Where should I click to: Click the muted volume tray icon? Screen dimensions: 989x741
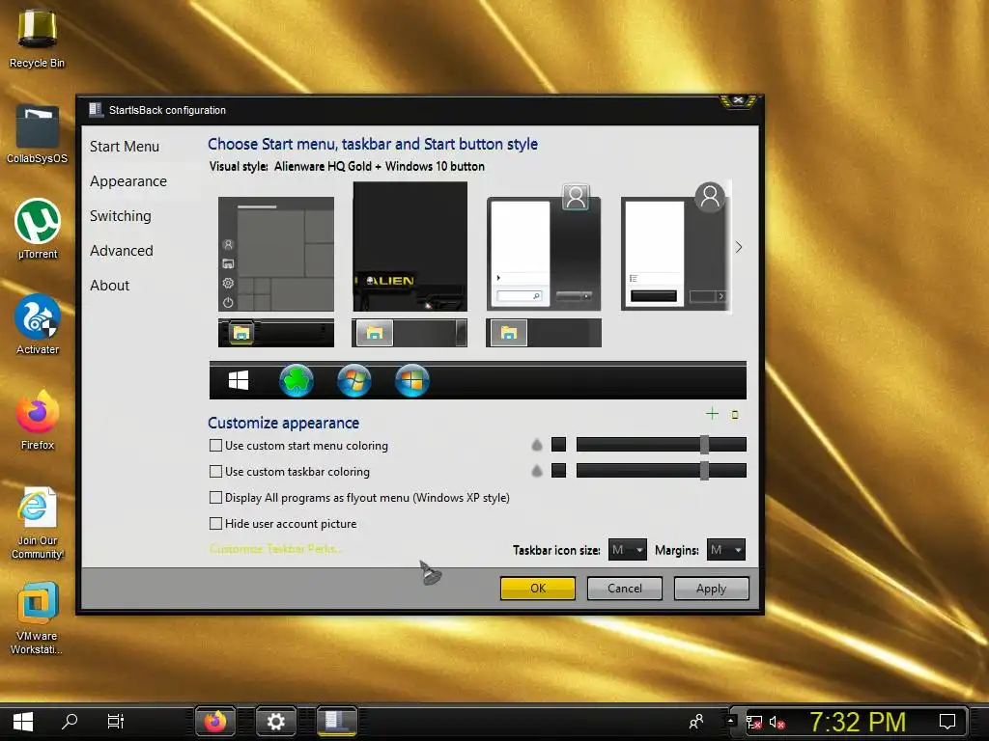tap(777, 722)
